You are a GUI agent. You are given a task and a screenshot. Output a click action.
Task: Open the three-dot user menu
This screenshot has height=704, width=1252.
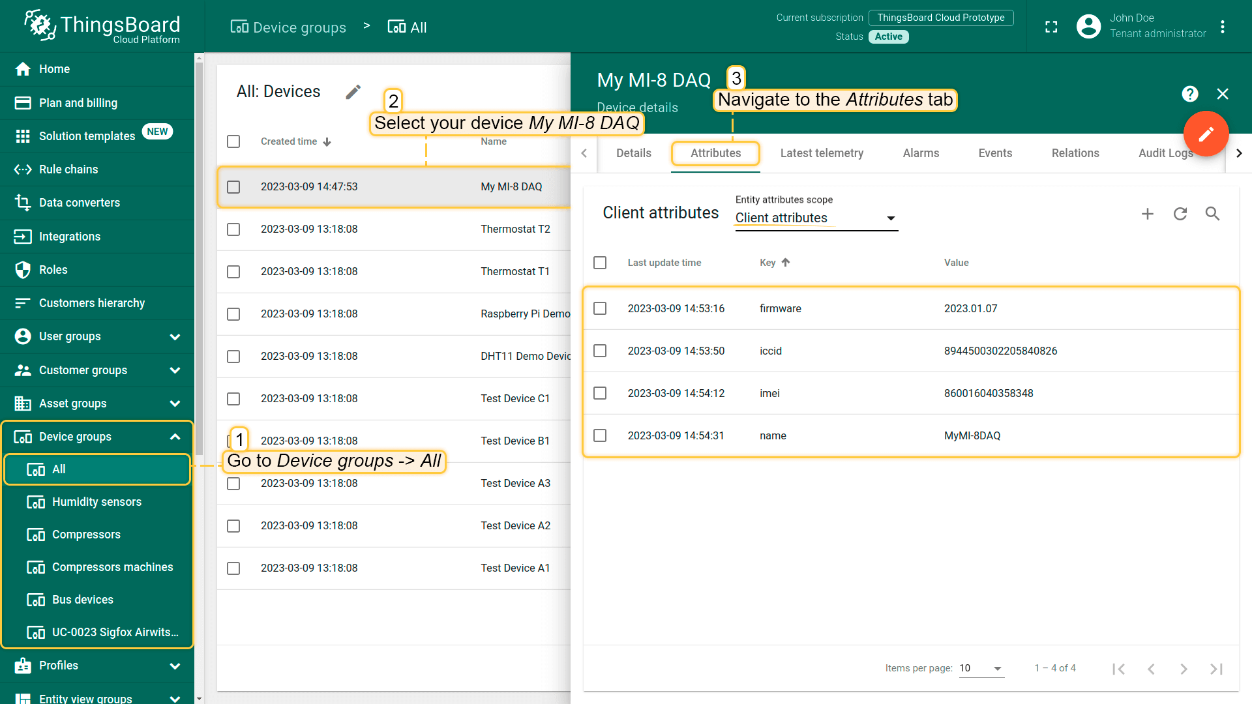click(x=1223, y=27)
